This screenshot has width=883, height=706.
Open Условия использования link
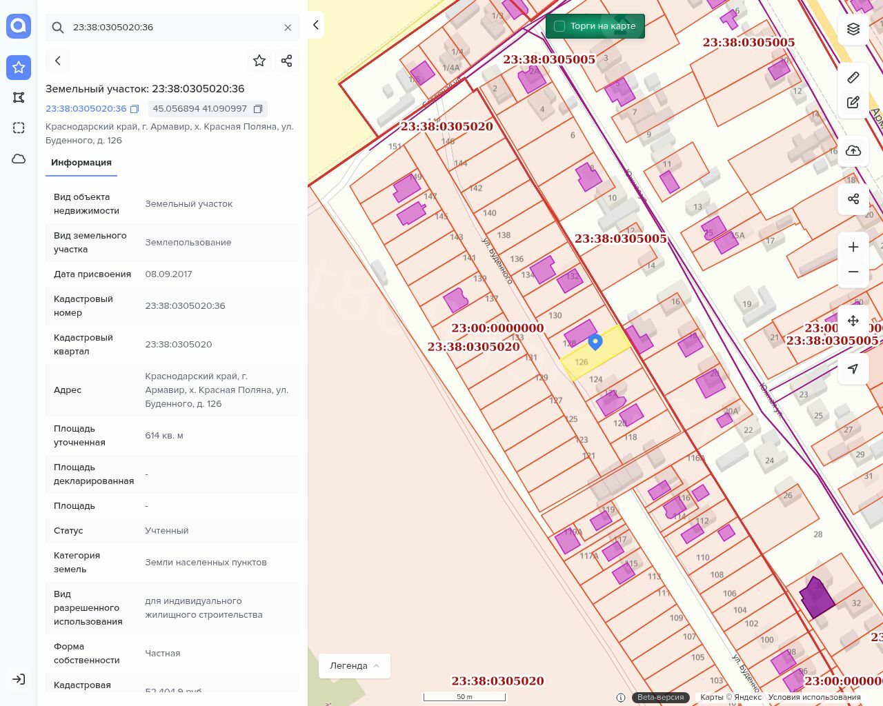point(814,697)
